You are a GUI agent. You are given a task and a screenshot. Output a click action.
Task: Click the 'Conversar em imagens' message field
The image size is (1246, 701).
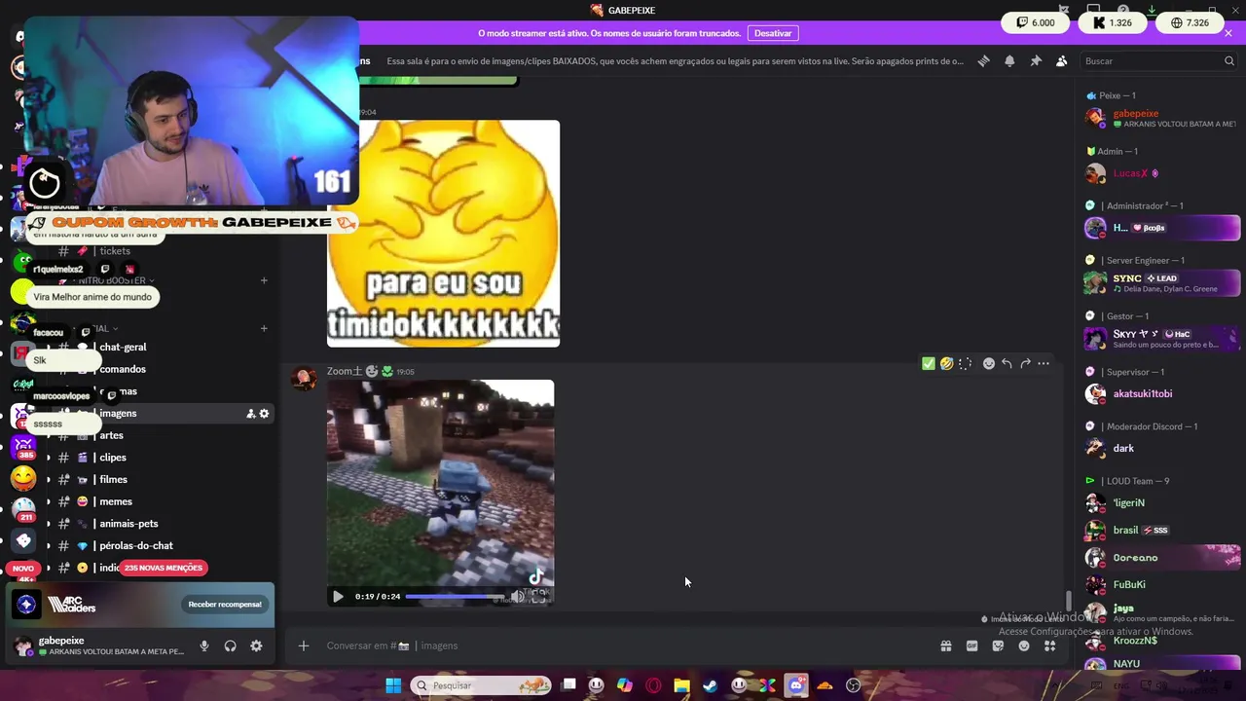tap(623, 646)
